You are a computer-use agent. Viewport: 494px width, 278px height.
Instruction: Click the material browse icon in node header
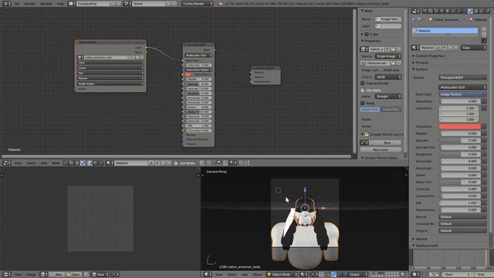(110, 163)
